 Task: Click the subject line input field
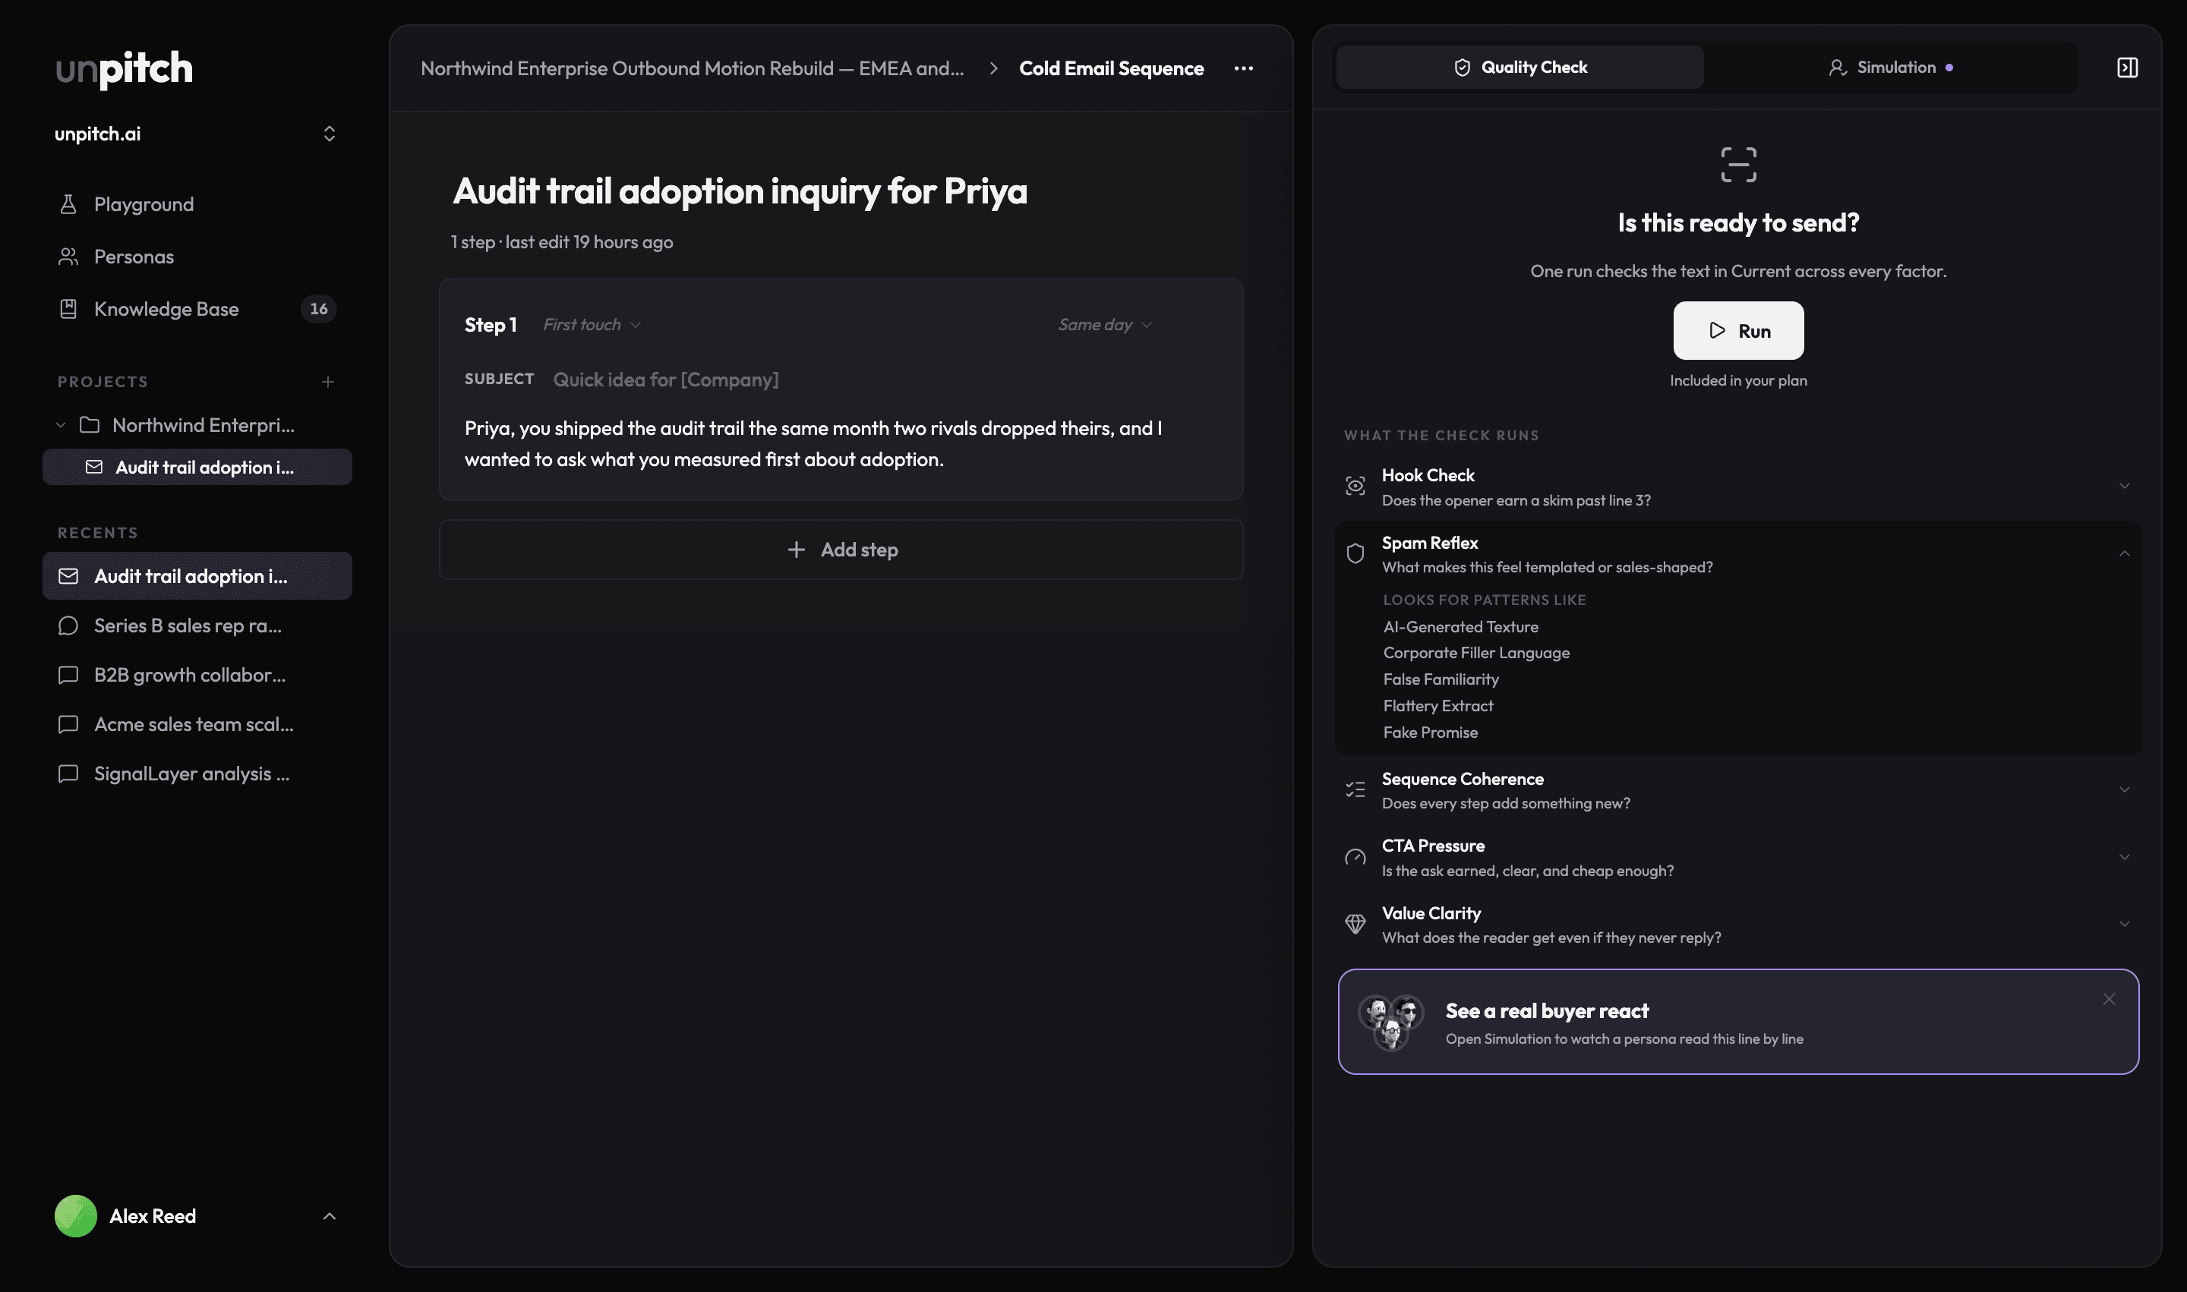pyautogui.click(x=884, y=380)
